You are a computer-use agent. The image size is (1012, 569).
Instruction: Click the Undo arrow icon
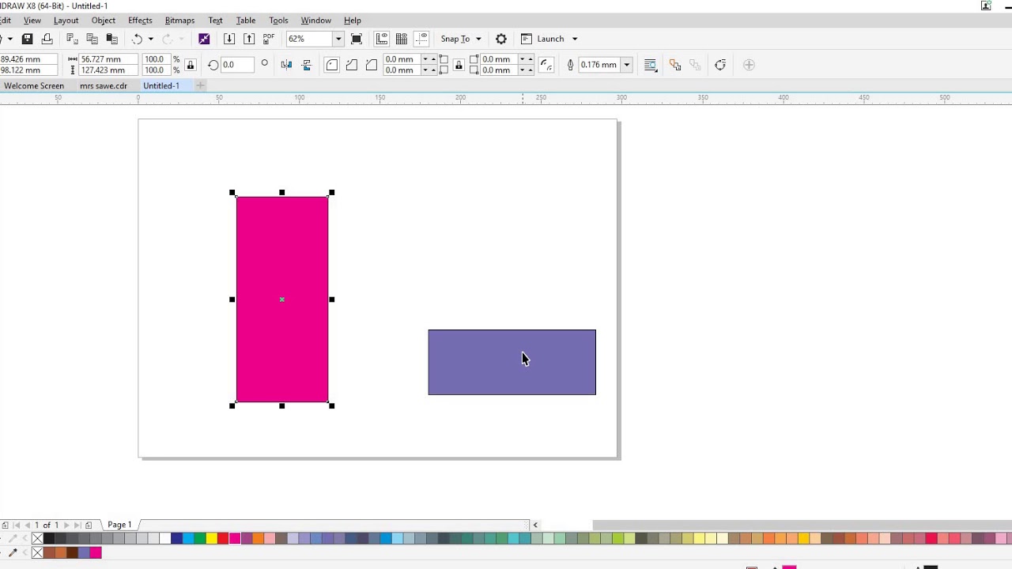(137, 39)
